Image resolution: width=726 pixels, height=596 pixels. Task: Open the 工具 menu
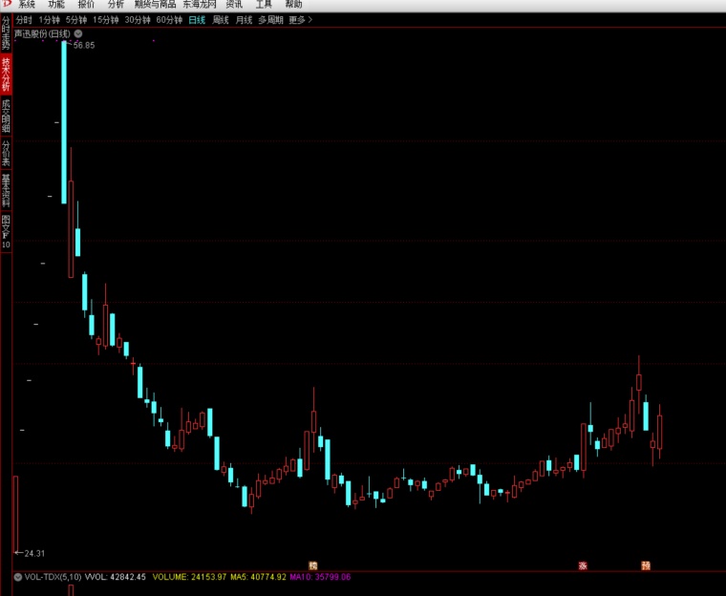tap(264, 4)
